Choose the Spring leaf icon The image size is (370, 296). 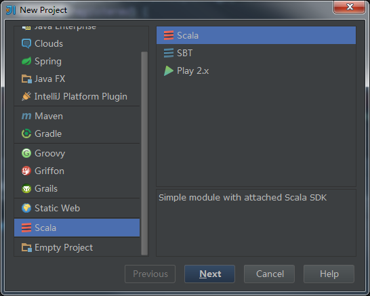pos(26,61)
